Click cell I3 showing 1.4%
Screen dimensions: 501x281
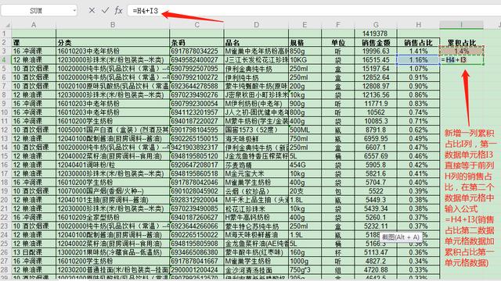(x=461, y=51)
